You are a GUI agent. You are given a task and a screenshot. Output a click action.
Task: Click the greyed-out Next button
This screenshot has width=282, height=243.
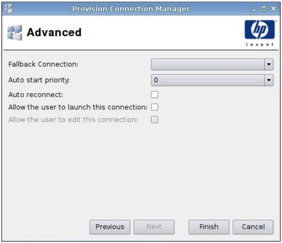(154, 227)
